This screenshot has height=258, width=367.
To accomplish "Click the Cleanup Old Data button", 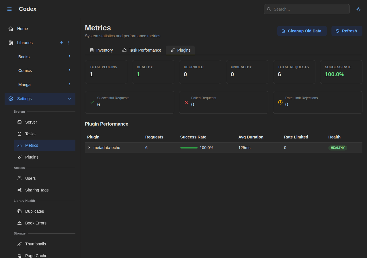I will [302, 31].
